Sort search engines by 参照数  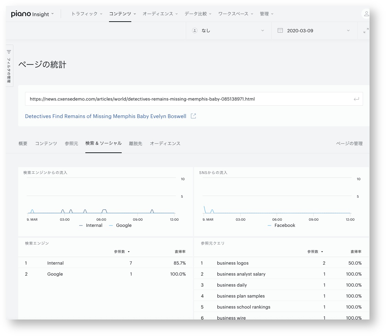(122, 252)
